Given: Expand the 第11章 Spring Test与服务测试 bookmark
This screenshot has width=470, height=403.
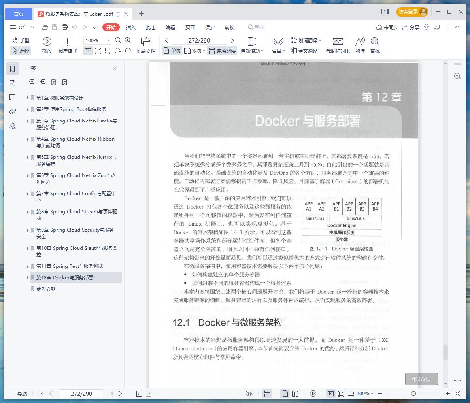Looking at the screenshot, I should 28,266.
